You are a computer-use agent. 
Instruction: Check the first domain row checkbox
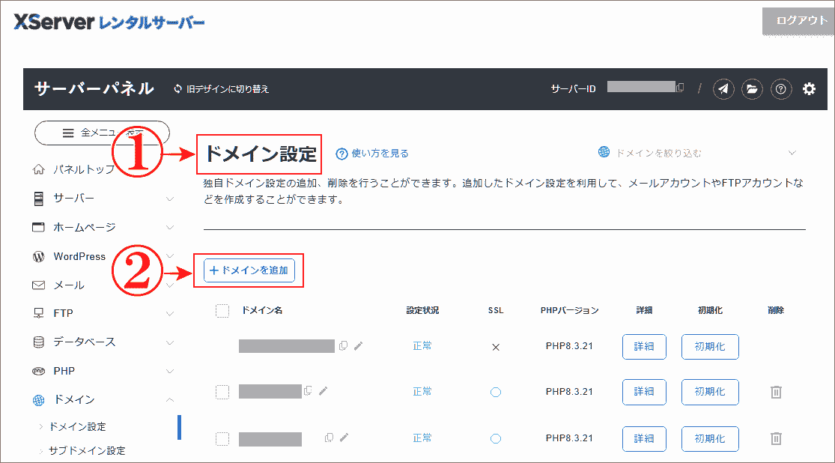(222, 346)
